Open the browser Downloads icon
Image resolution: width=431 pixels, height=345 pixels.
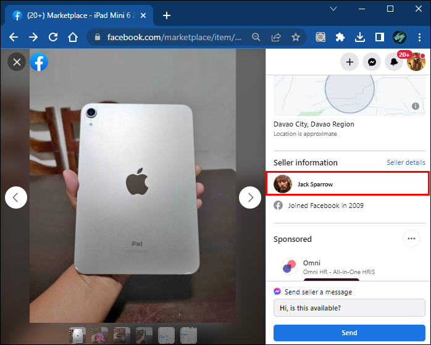coord(360,37)
